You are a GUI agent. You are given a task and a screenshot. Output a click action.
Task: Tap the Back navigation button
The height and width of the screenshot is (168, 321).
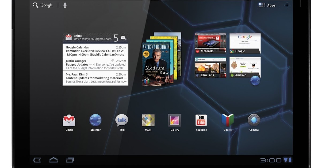coord(37,160)
